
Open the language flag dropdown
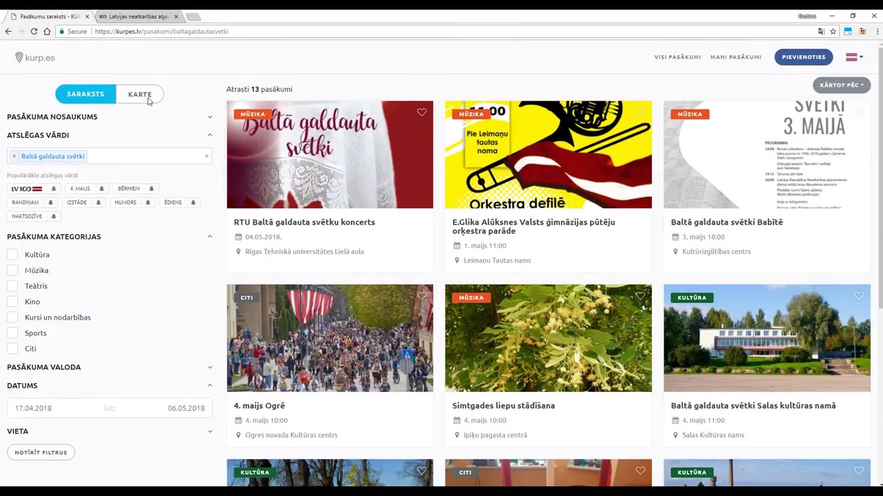854,57
